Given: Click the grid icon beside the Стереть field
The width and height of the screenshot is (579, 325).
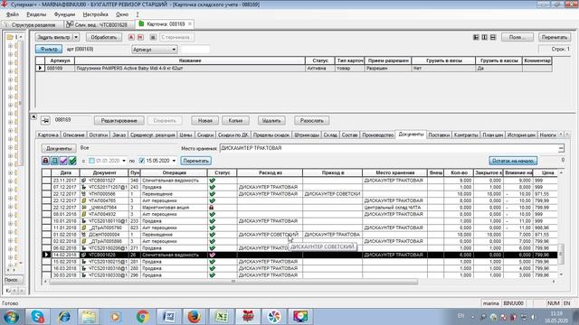Looking at the screenshot, I should click(x=153, y=37).
